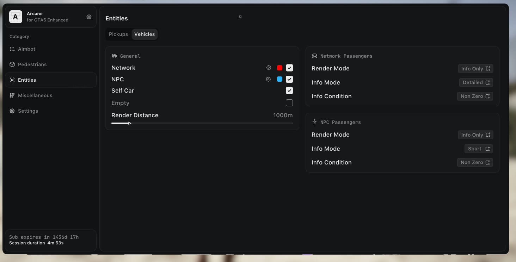The height and width of the screenshot is (262, 516).
Task: Change Network Passengers Info Mode from Detailed
Action: [476, 82]
